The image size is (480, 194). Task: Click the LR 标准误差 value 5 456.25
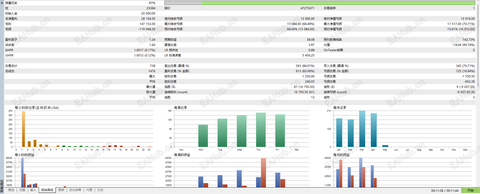point(308,55)
